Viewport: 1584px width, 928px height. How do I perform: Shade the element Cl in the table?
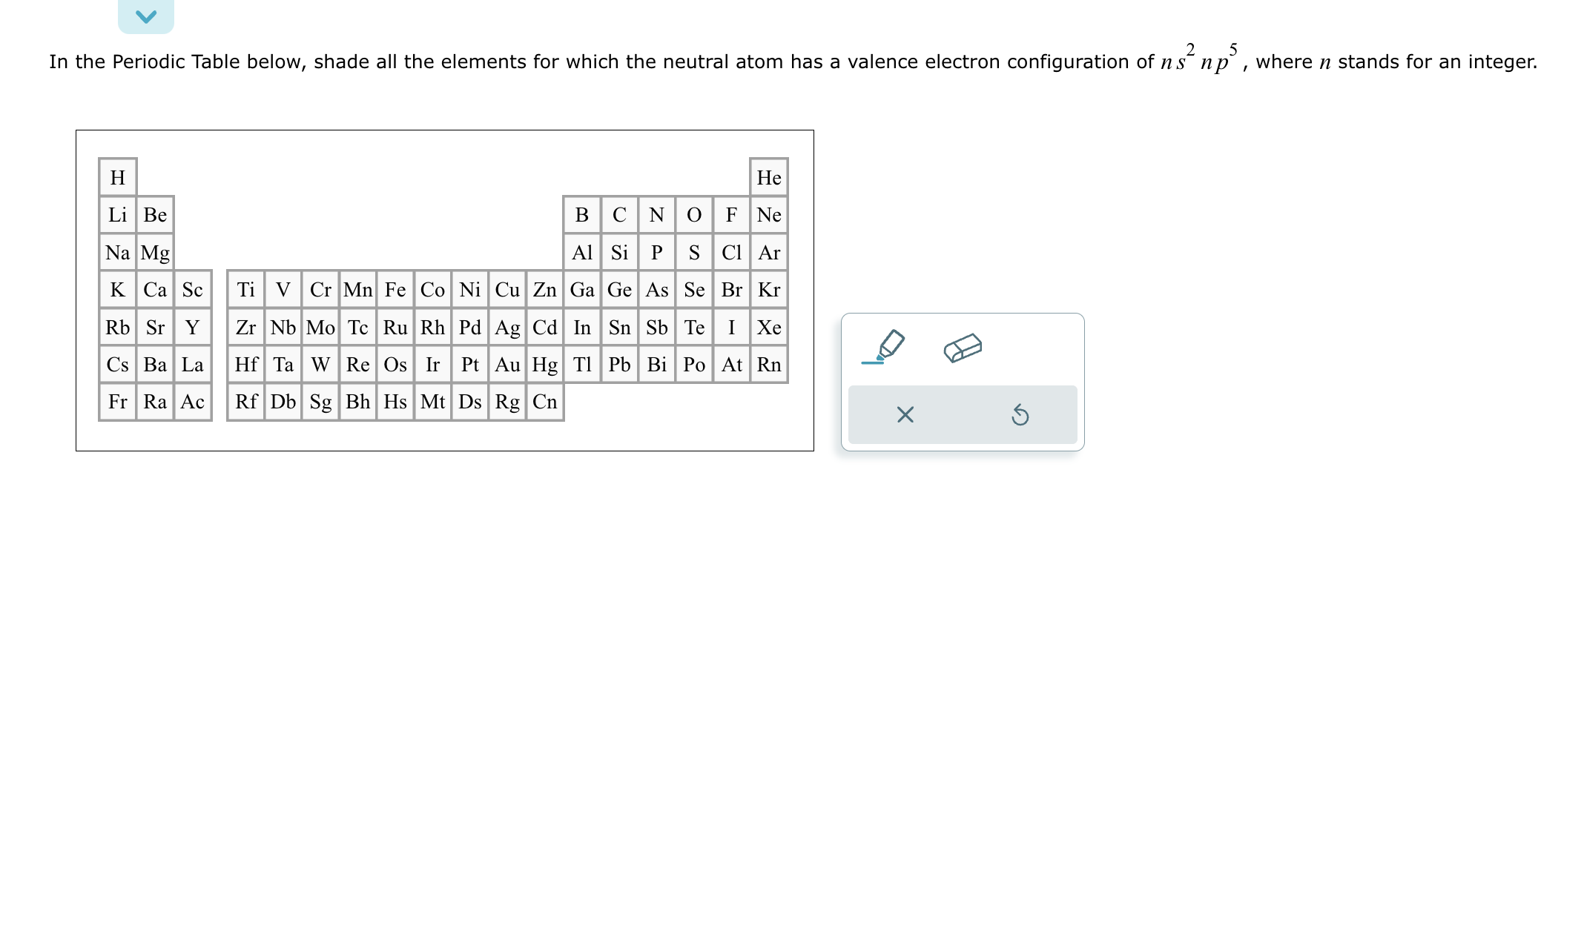click(730, 253)
